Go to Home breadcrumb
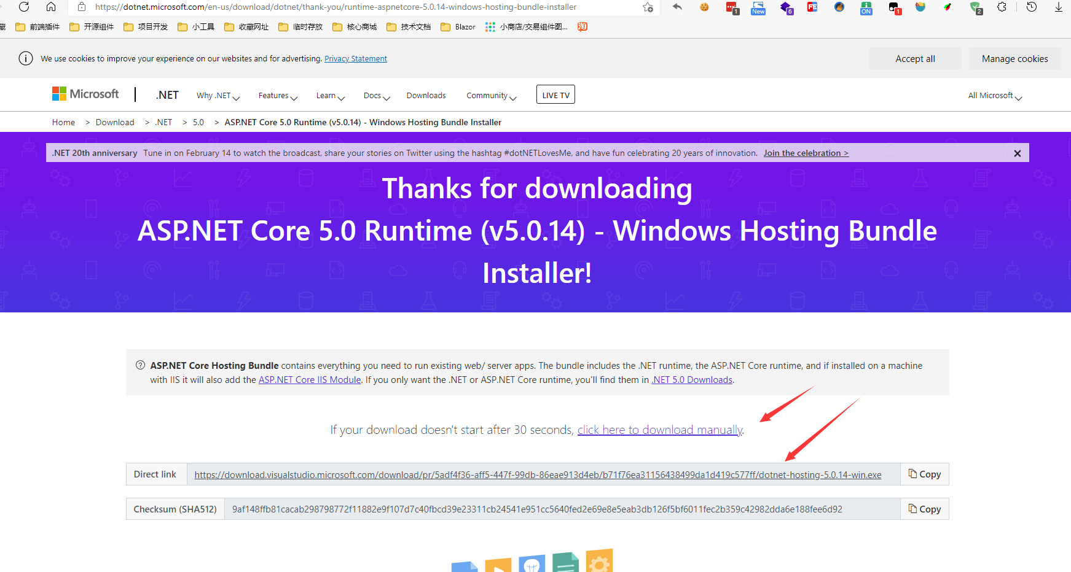This screenshot has height=572, width=1071. (63, 123)
